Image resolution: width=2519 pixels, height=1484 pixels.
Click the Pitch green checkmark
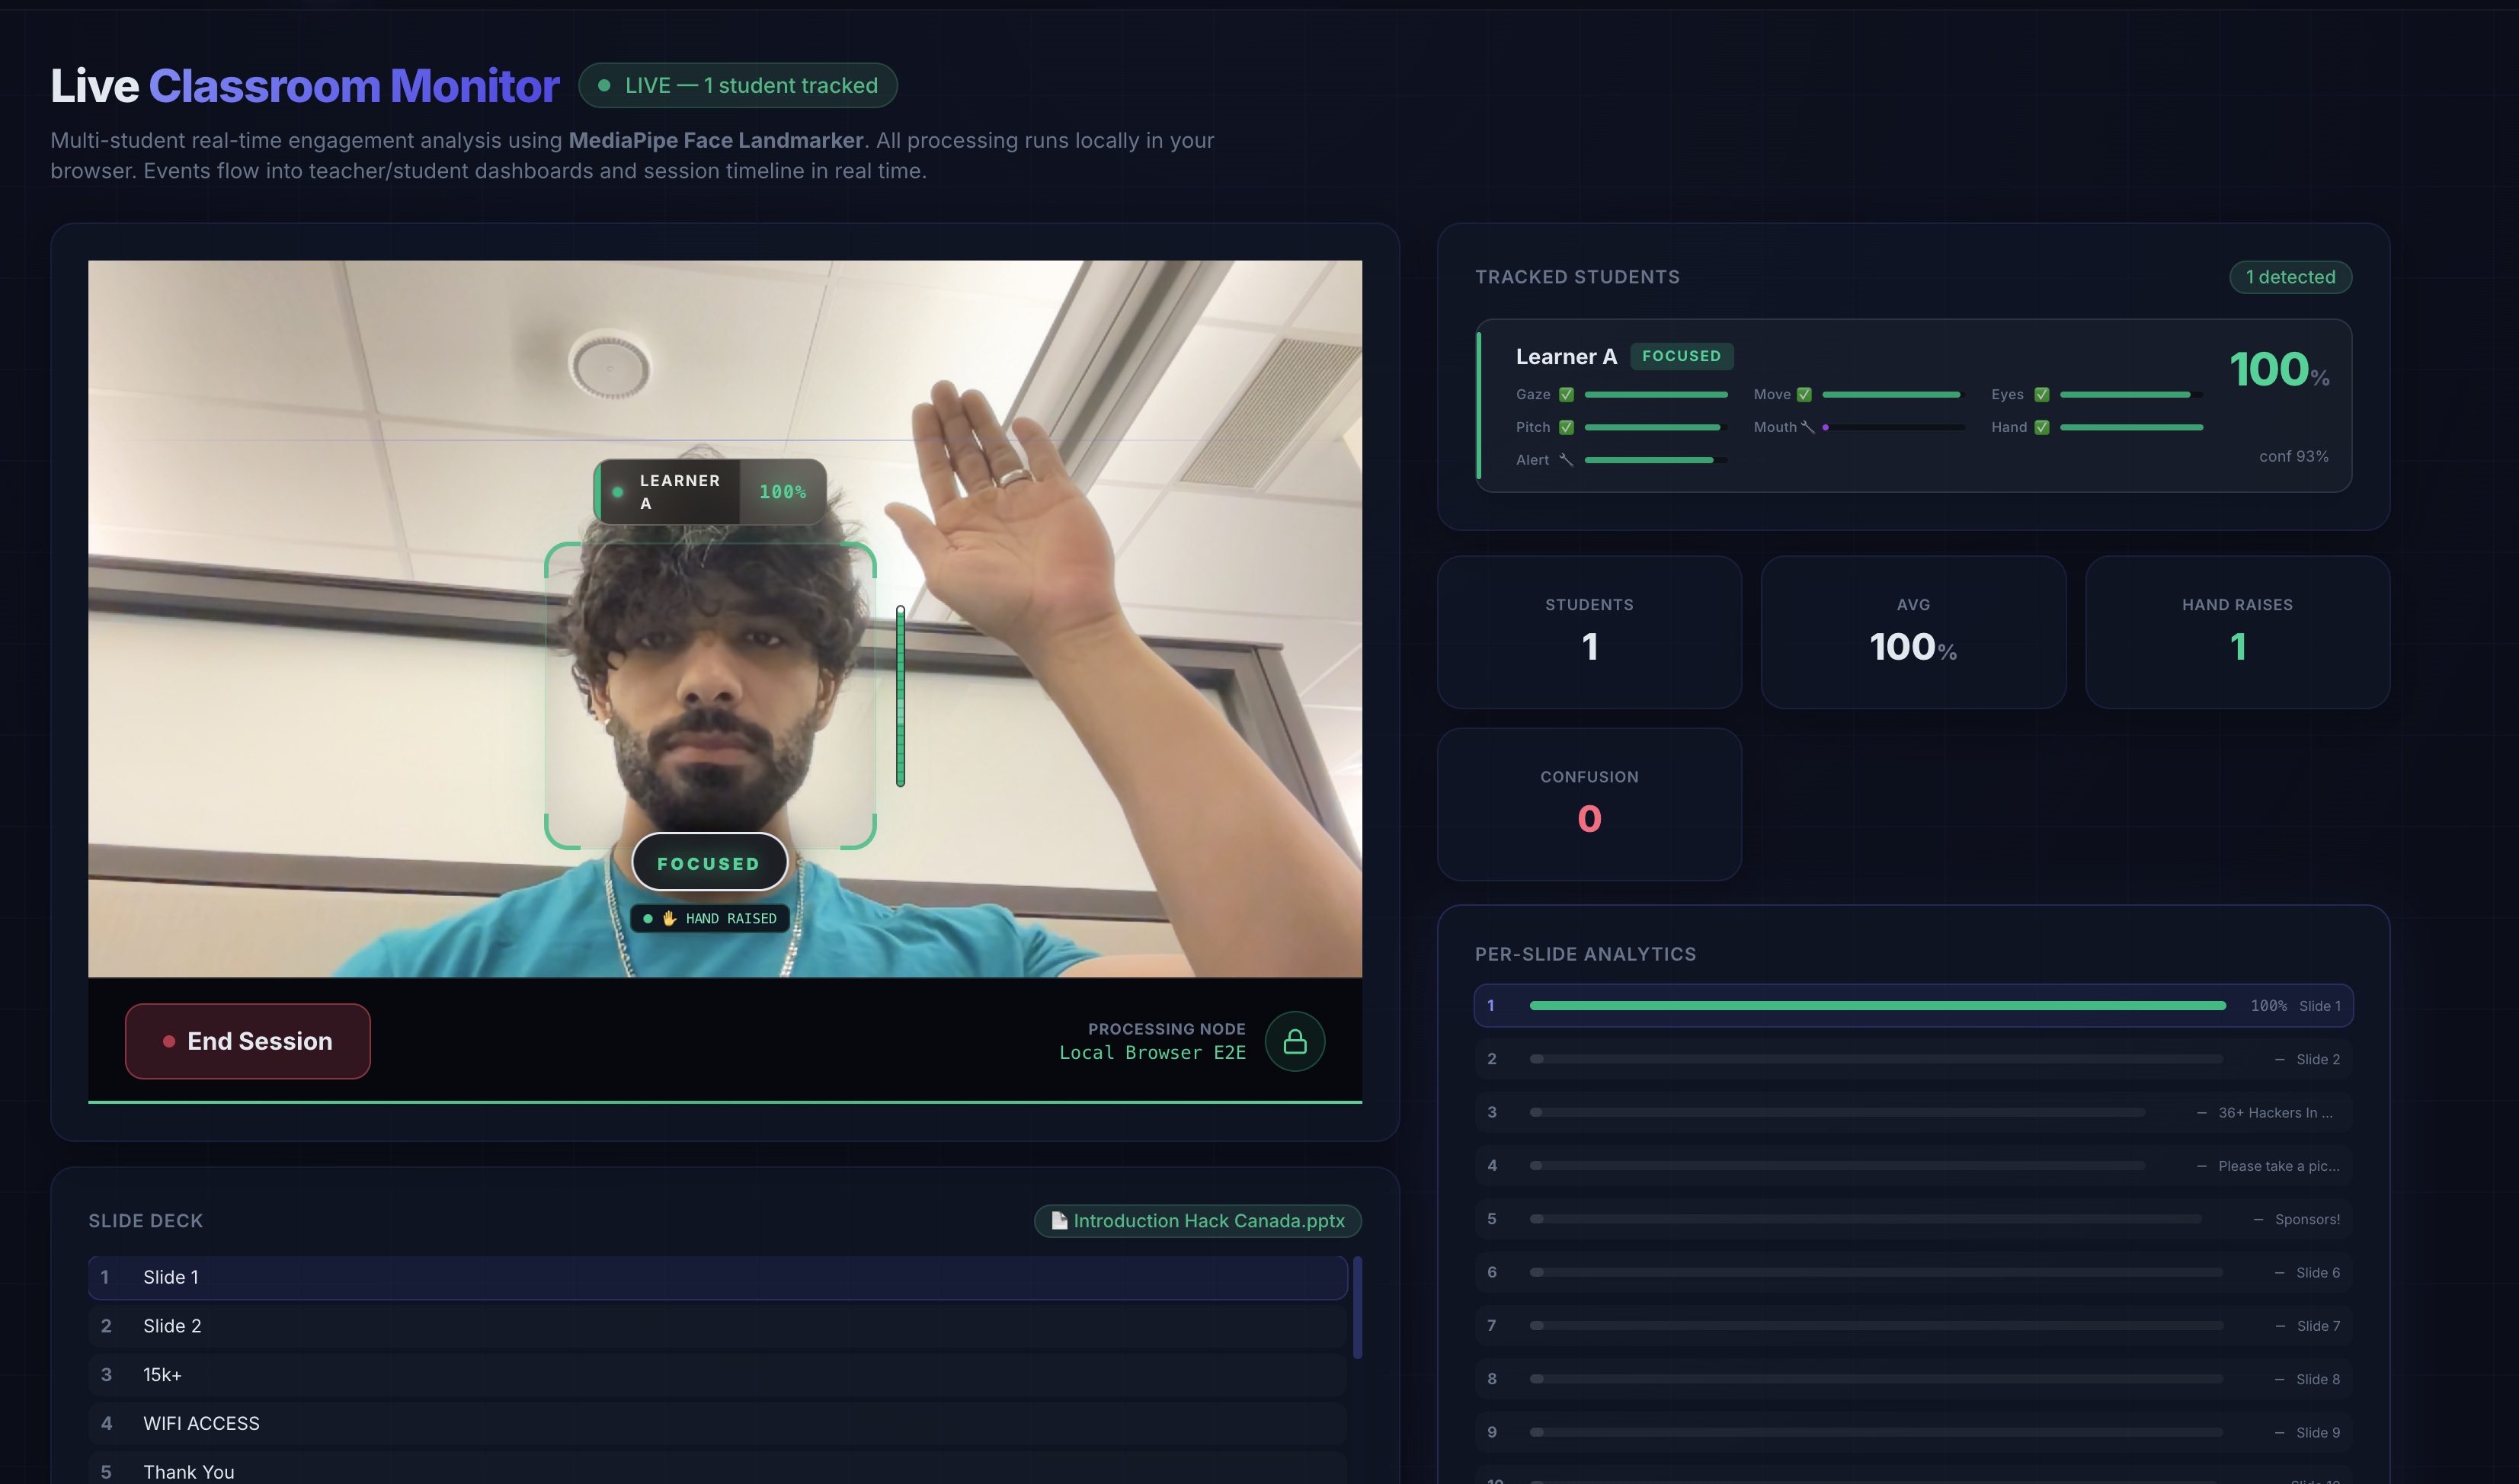click(x=1566, y=427)
